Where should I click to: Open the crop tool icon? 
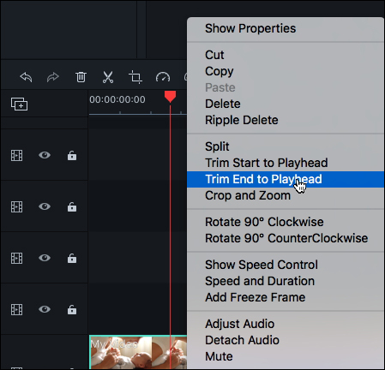[135, 77]
